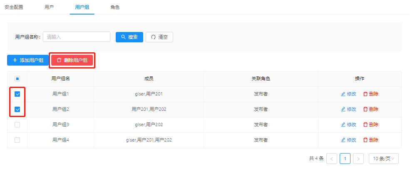This screenshot has width=410, height=171.
Task: Go to next page with right chevron
Action: coord(358,159)
